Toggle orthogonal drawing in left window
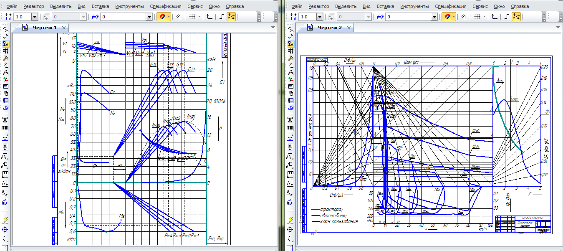 click(222, 17)
